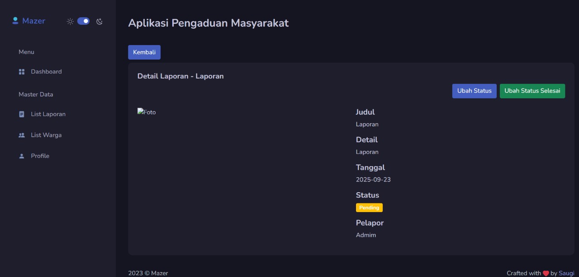Click the Kembali back button
The image size is (579, 277).
(x=144, y=52)
